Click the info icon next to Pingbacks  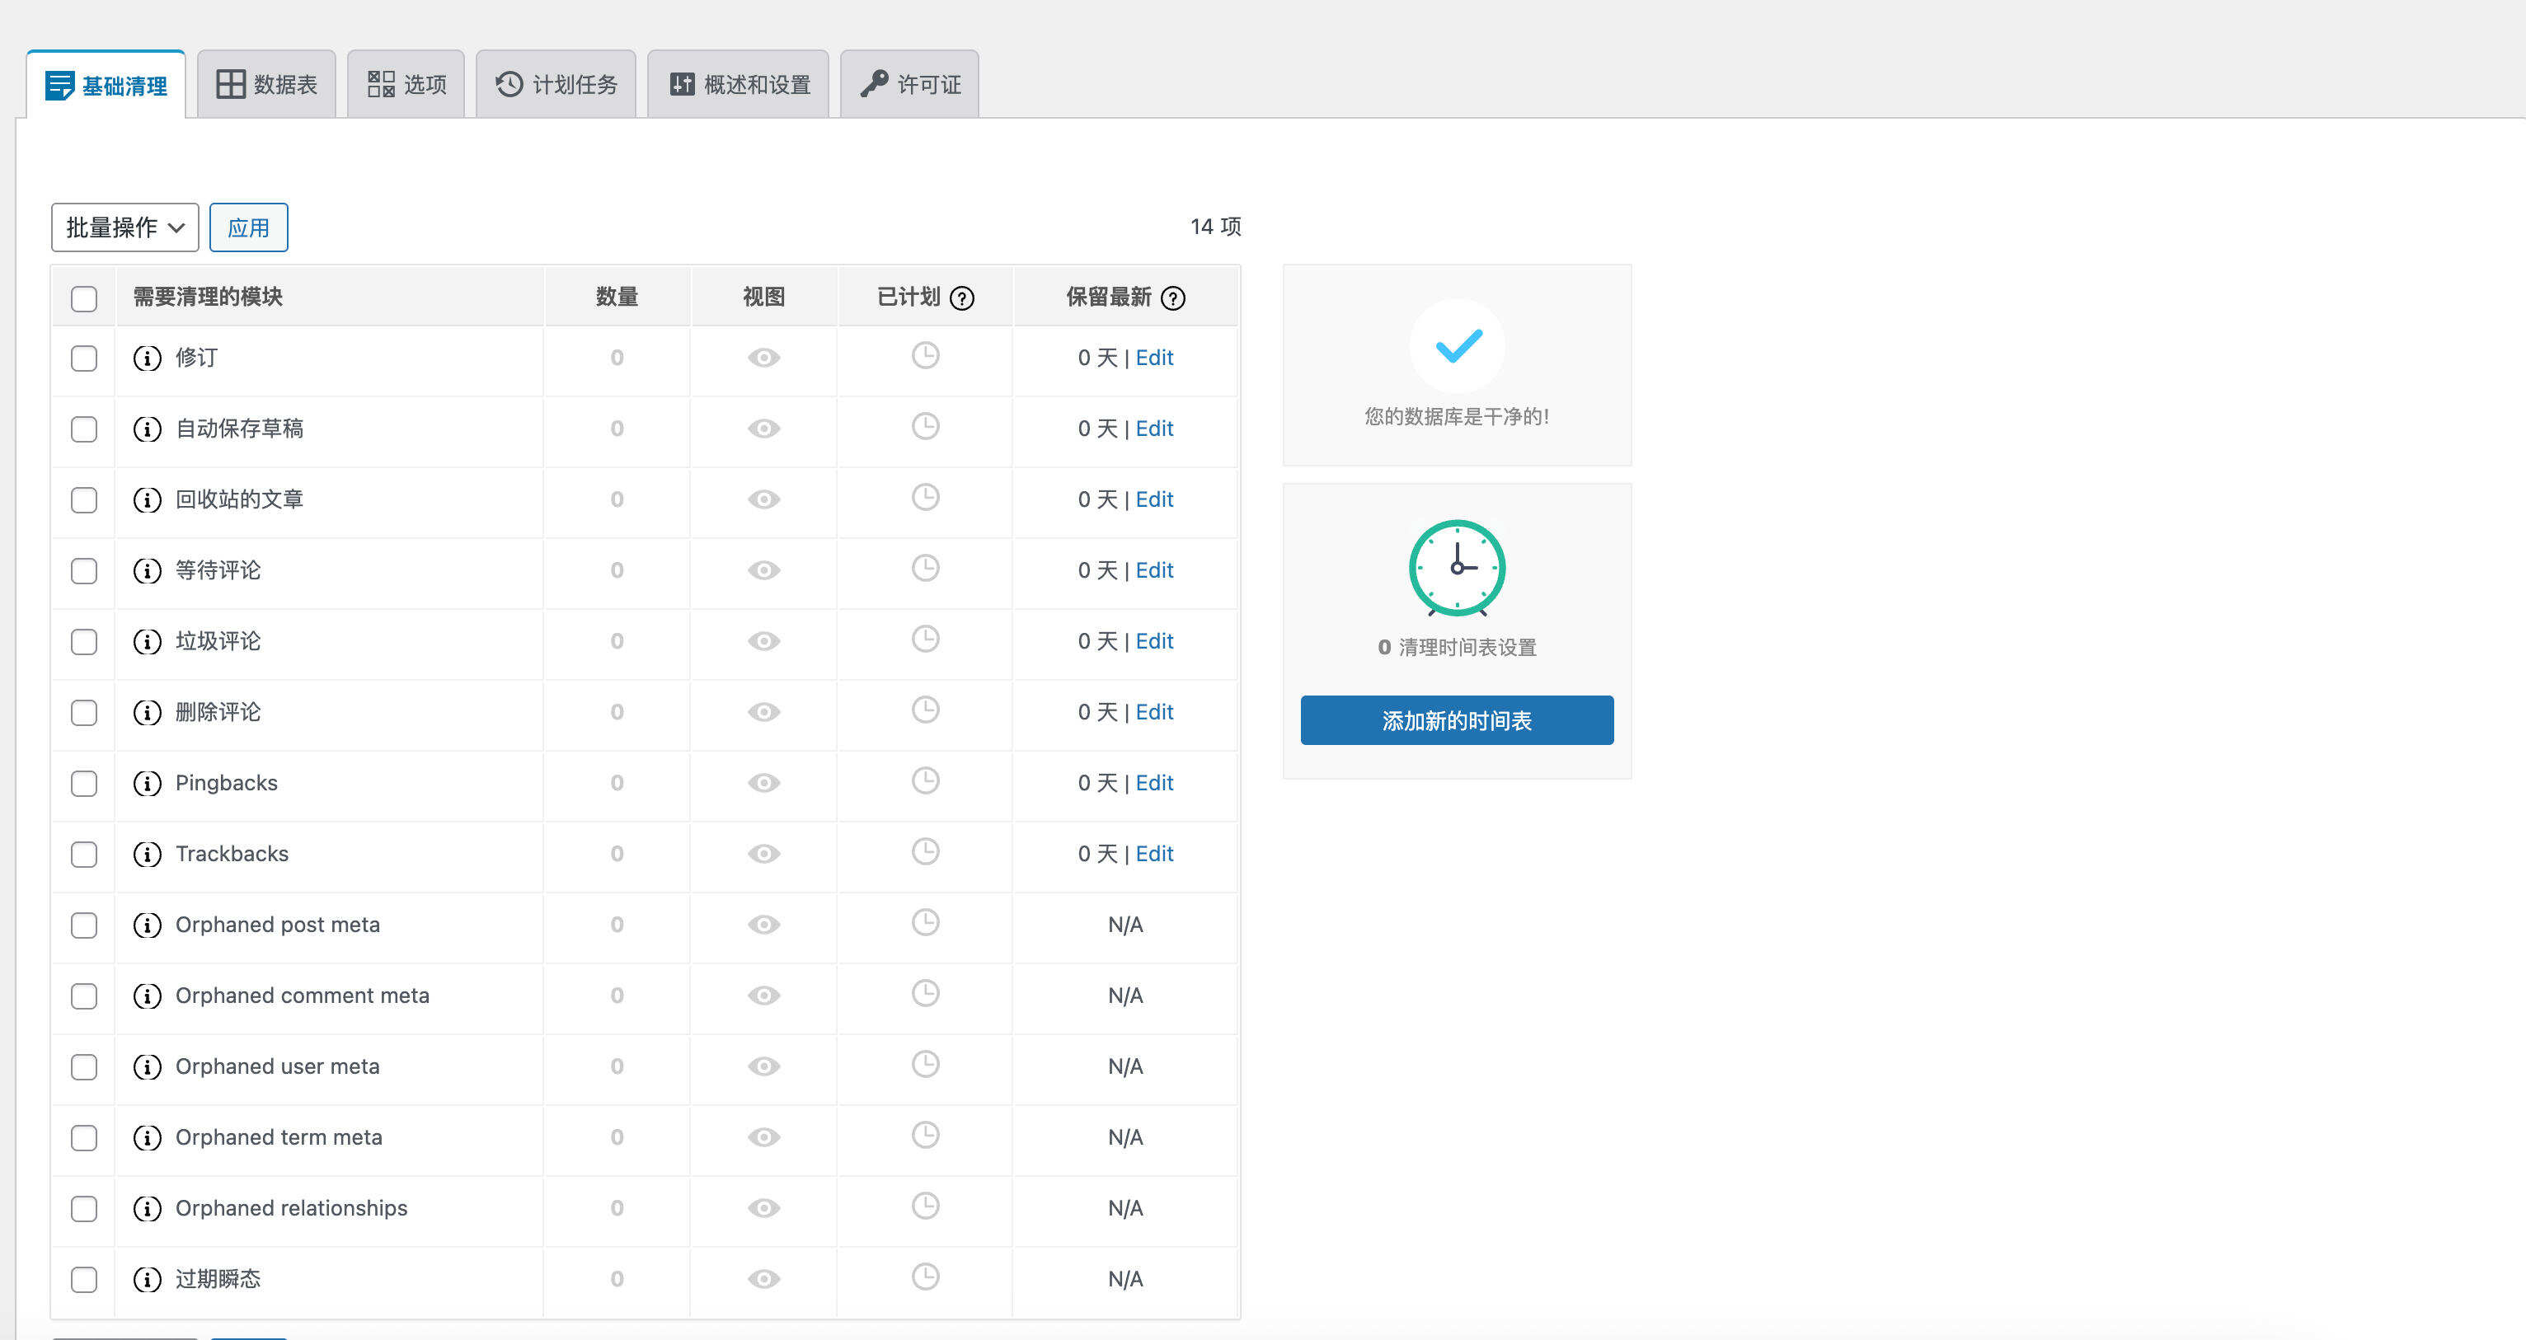pyautogui.click(x=147, y=783)
